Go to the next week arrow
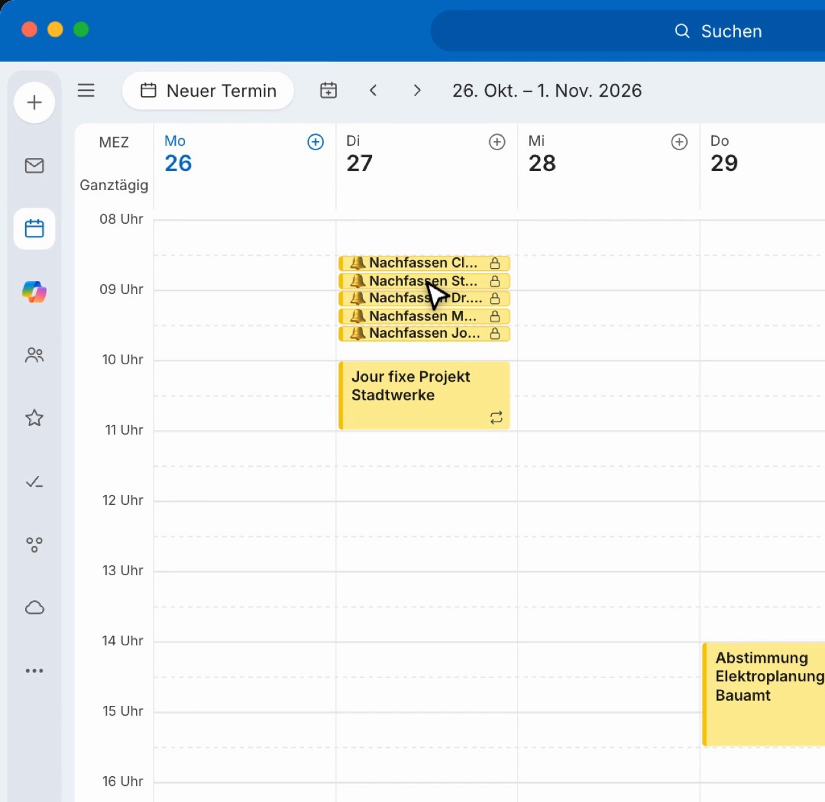The width and height of the screenshot is (825, 802). point(417,90)
